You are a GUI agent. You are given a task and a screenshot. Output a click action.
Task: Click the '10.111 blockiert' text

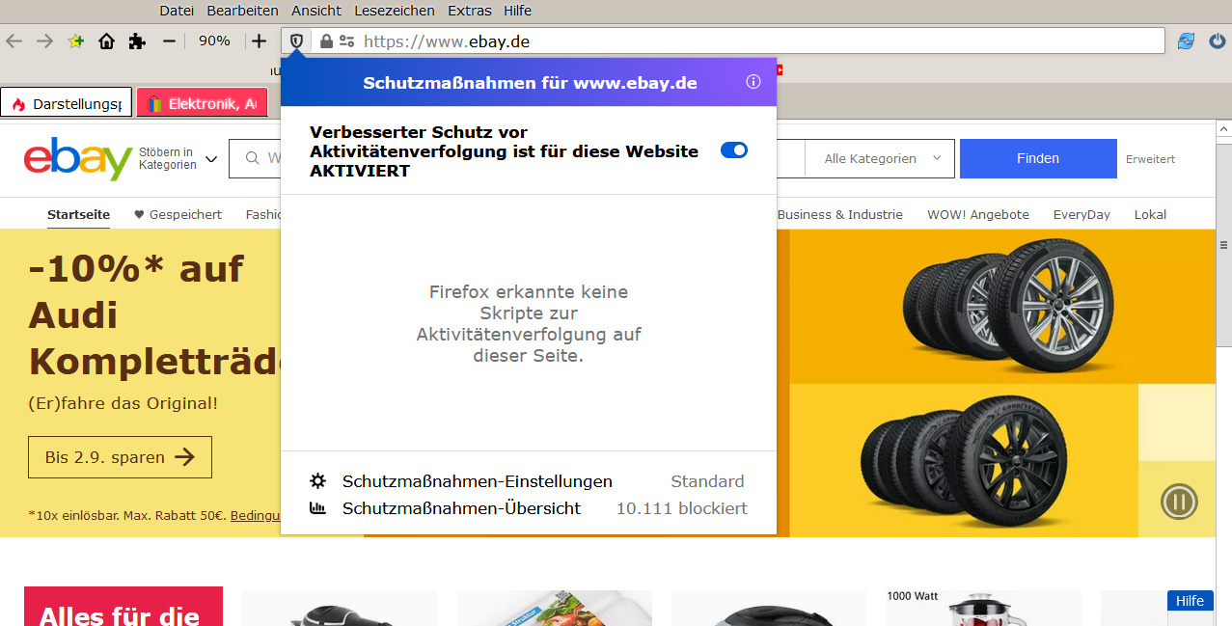point(682,508)
